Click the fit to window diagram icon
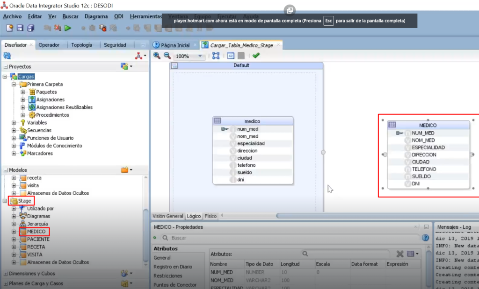The width and height of the screenshot is (479, 289). click(x=216, y=56)
